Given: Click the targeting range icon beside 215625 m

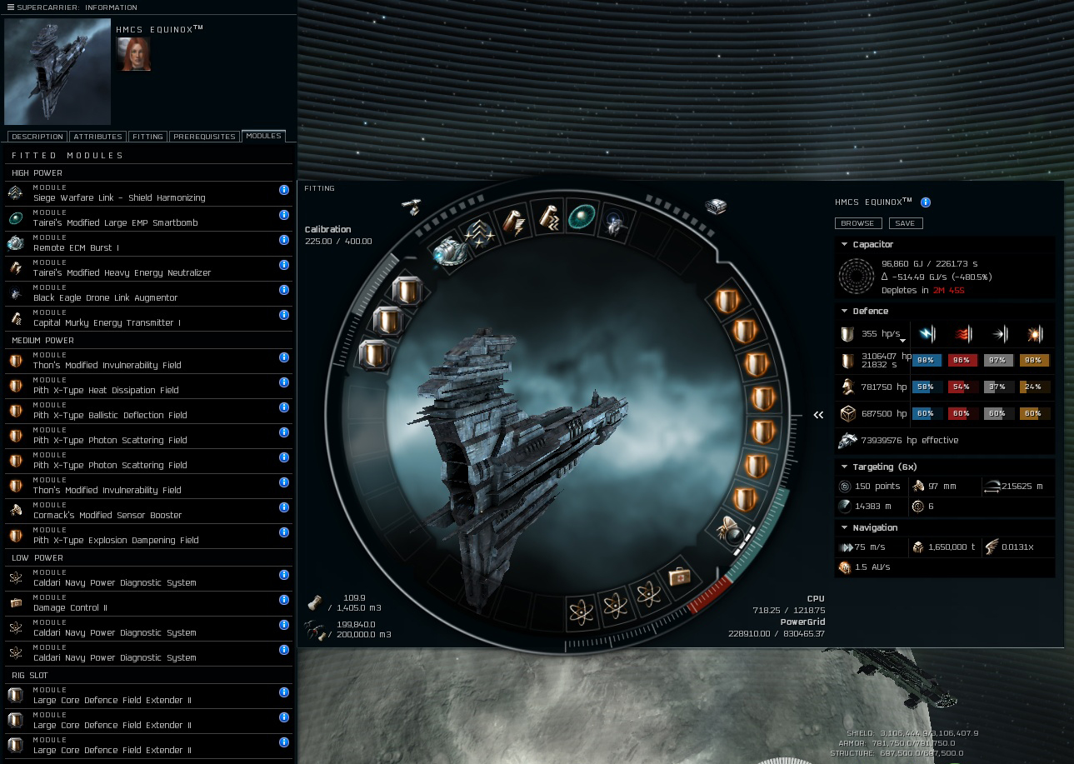Looking at the screenshot, I should pos(992,486).
